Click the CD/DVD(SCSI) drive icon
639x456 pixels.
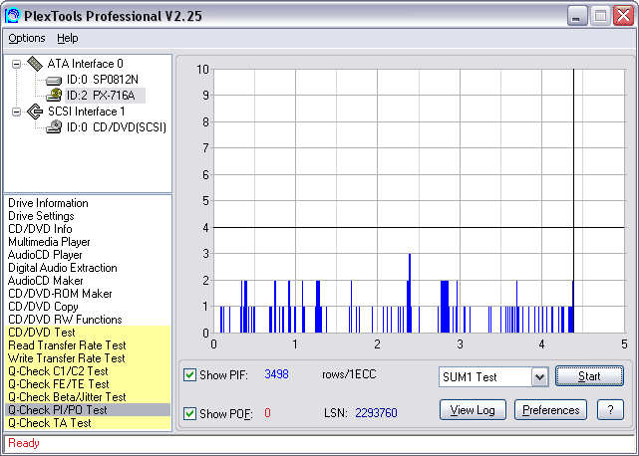[54, 127]
